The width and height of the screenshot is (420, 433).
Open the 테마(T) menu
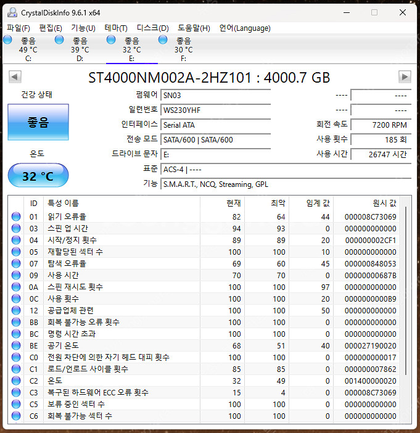116,28
